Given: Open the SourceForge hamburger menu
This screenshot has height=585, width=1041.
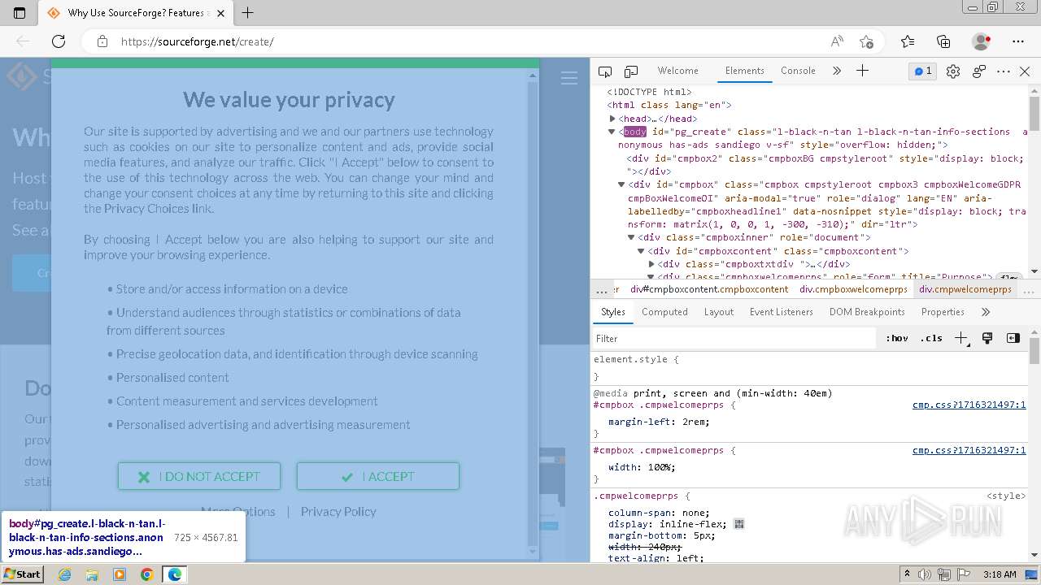Looking at the screenshot, I should pos(569,78).
